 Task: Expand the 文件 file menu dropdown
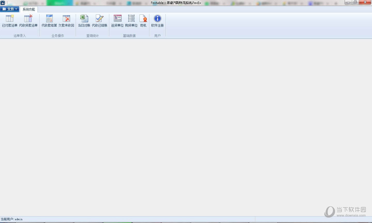point(10,9)
